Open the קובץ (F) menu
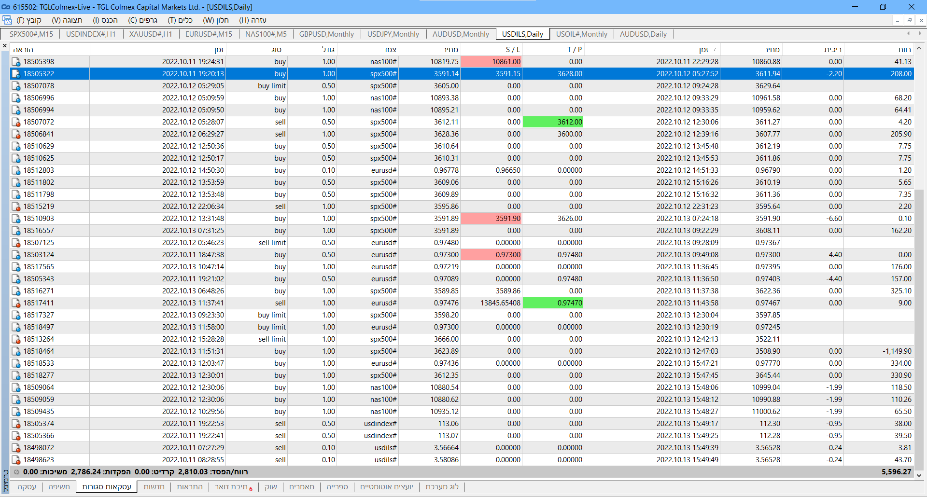This screenshot has width=927, height=497. click(x=29, y=20)
